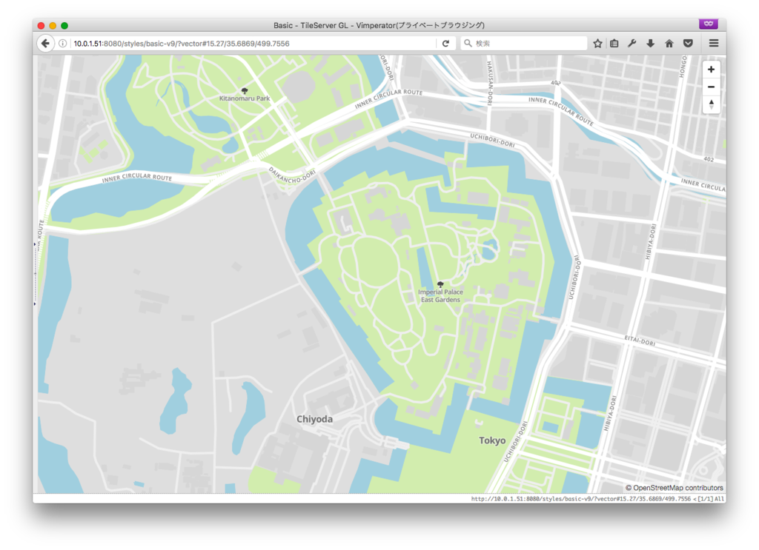This screenshot has width=759, height=550.
Task: Zoom in on the map
Action: 711,70
